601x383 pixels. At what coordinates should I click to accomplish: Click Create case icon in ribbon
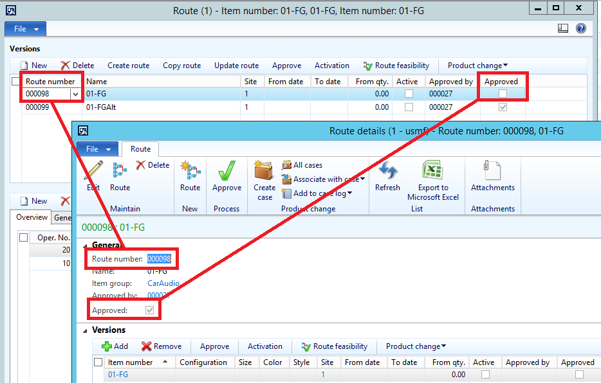point(264,172)
